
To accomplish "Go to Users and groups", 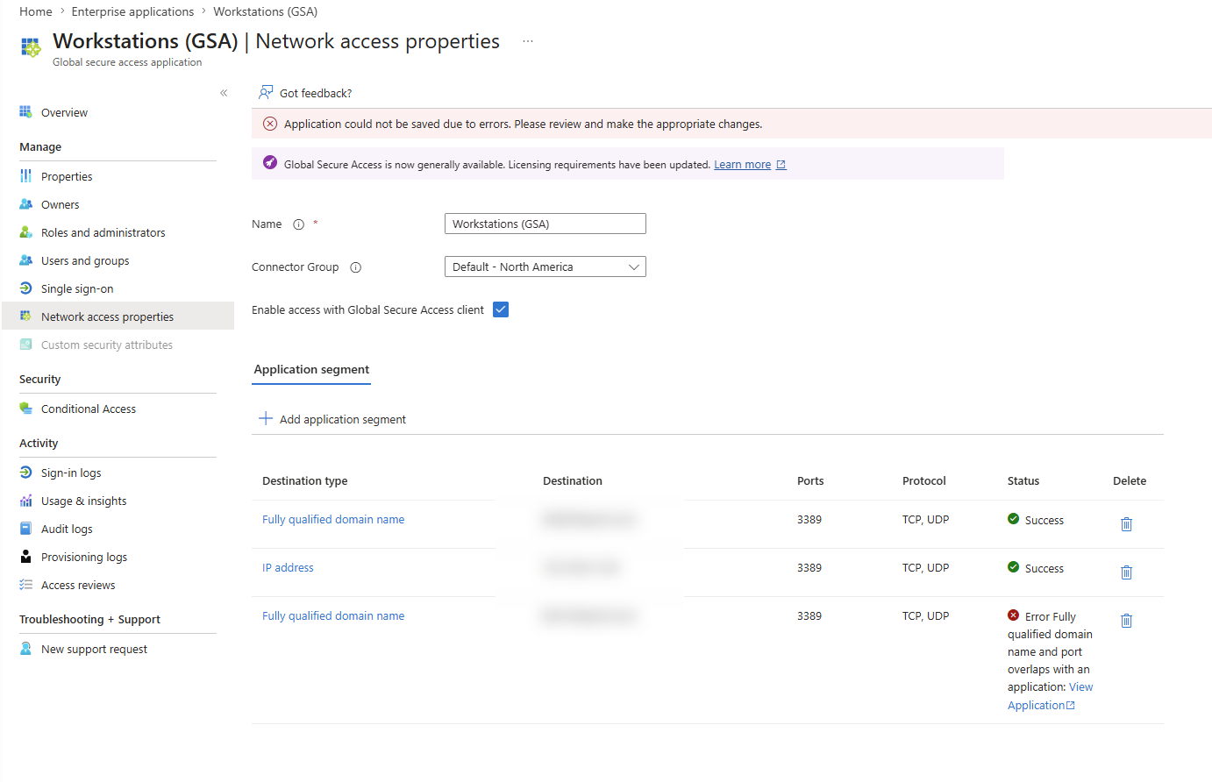I will click(x=85, y=261).
